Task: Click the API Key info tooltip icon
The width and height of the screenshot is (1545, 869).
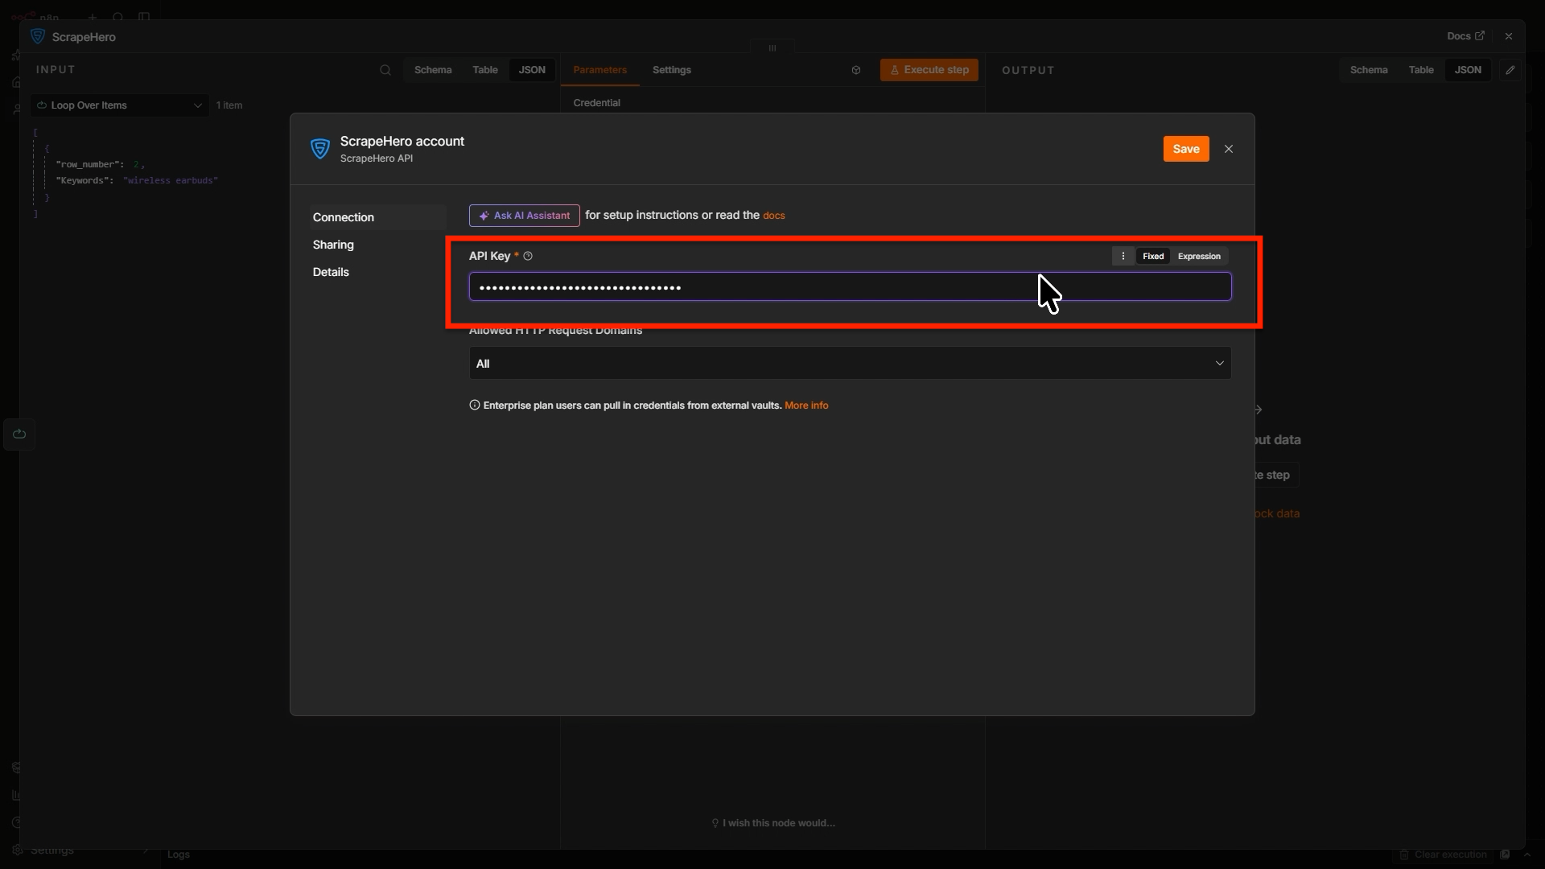Action: coord(528,256)
